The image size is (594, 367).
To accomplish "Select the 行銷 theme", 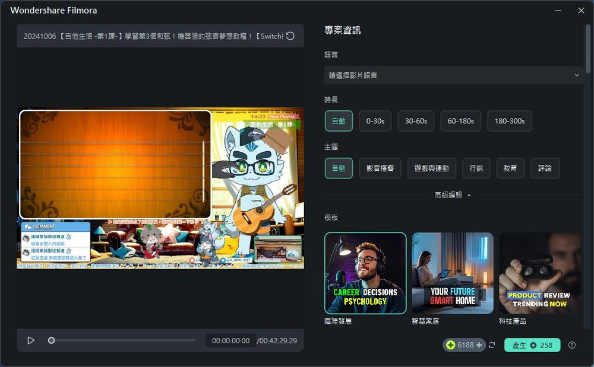I will coord(476,168).
